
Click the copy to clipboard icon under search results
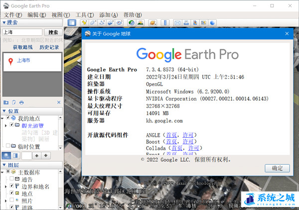14,103
